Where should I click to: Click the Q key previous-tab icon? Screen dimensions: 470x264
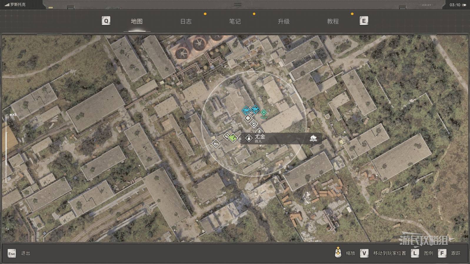click(x=106, y=21)
